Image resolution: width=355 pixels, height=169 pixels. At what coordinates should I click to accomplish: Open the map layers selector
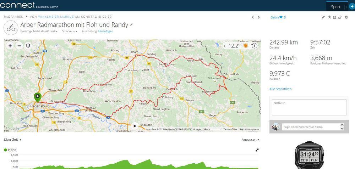(x=28, y=46)
